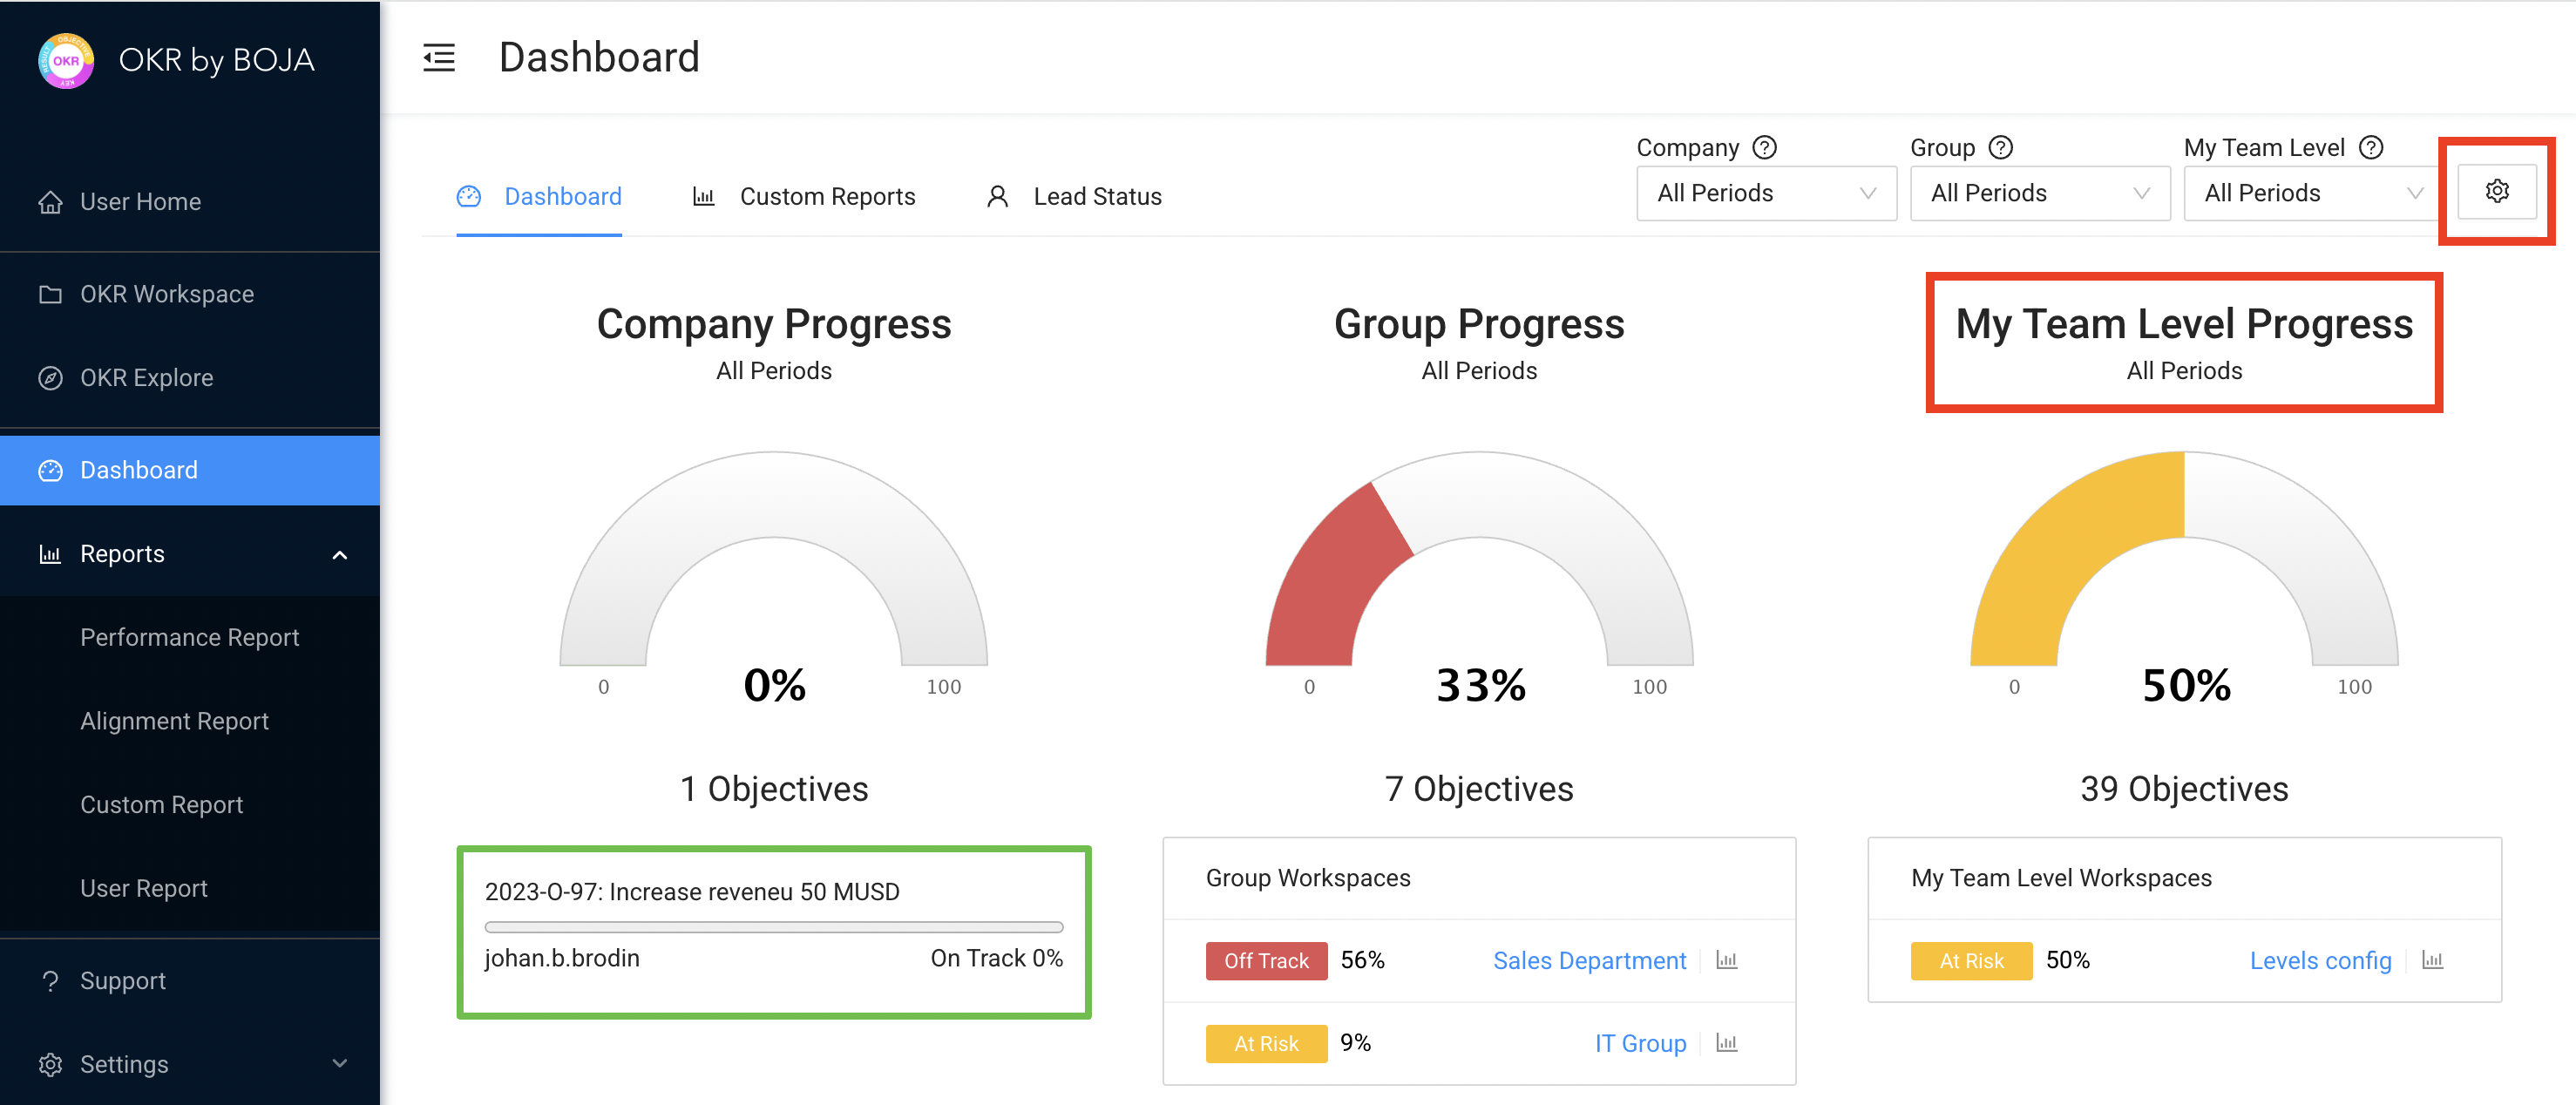Open dashboard settings gear icon
The height and width of the screenshot is (1105, 2576).
click(x=2496, y=191)
